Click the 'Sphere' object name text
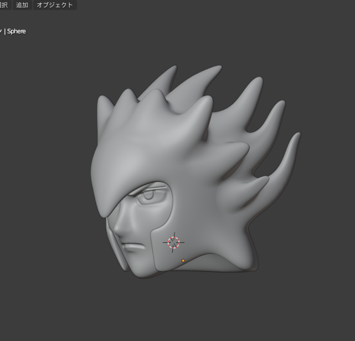Viewport: 355px width, 341px height. (x=16, y=31)
